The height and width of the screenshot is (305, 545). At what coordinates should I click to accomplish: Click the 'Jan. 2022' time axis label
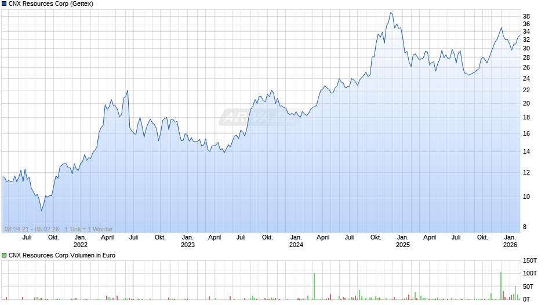pos(80,241)
